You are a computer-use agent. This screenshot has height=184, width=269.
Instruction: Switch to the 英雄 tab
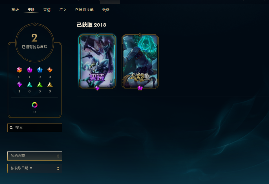[15, 10]
